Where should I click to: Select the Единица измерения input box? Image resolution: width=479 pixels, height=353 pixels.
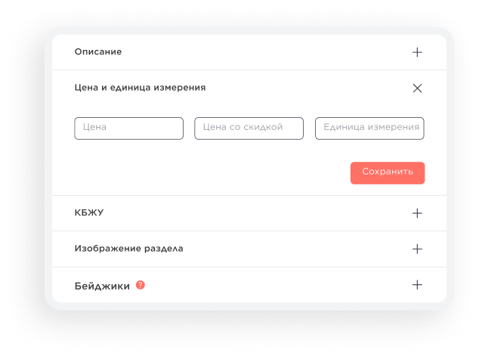[x=369, y=129]
